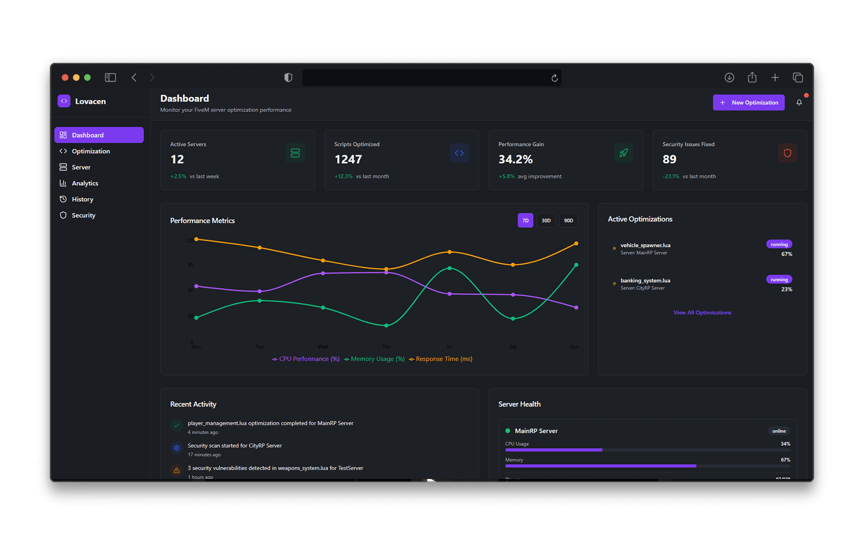Toggle CPU Performance legend series
This screenshot has width=863, height=550.
(x=306, y=359)
